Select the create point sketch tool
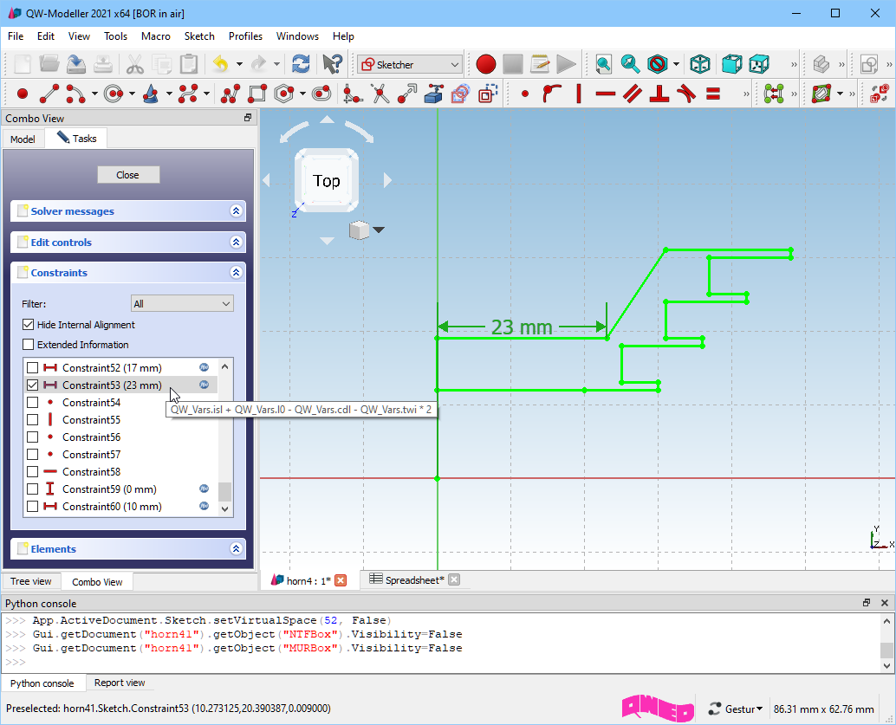Screen dimensions: 896x725 (x=23, y=94)
